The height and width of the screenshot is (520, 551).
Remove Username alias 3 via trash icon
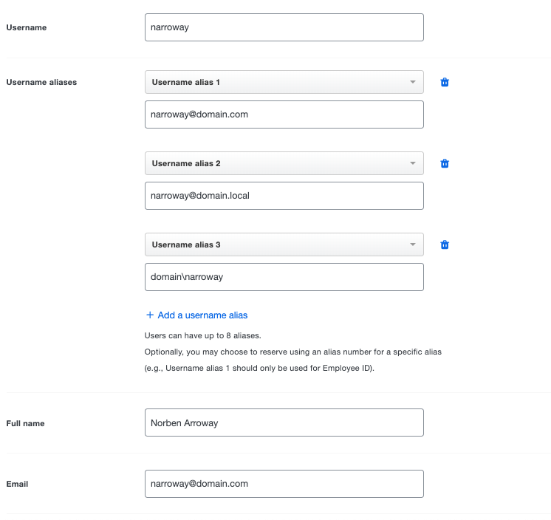point(445,244)
